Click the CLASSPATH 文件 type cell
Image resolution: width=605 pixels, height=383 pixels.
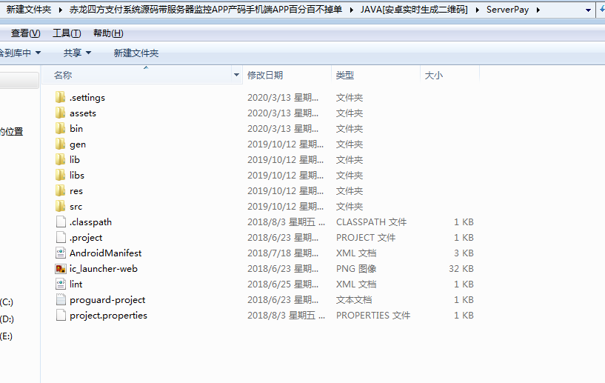click(371, 222)
